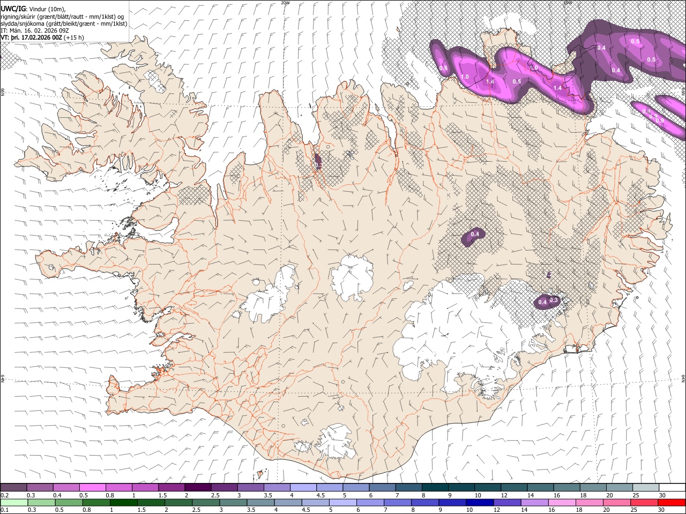Click the '0.3' value beside 0.4 in southeastern patch
This screenshot has width=686, height=514.
click(554, 300)
